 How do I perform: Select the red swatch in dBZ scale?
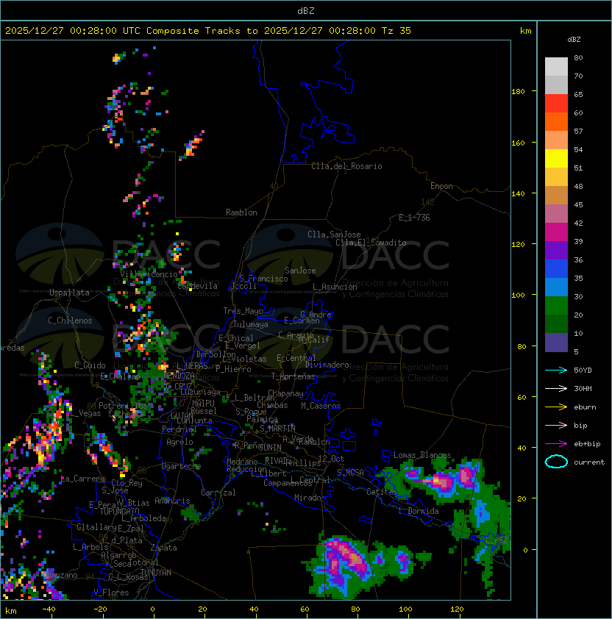click(x=556, y=104)
